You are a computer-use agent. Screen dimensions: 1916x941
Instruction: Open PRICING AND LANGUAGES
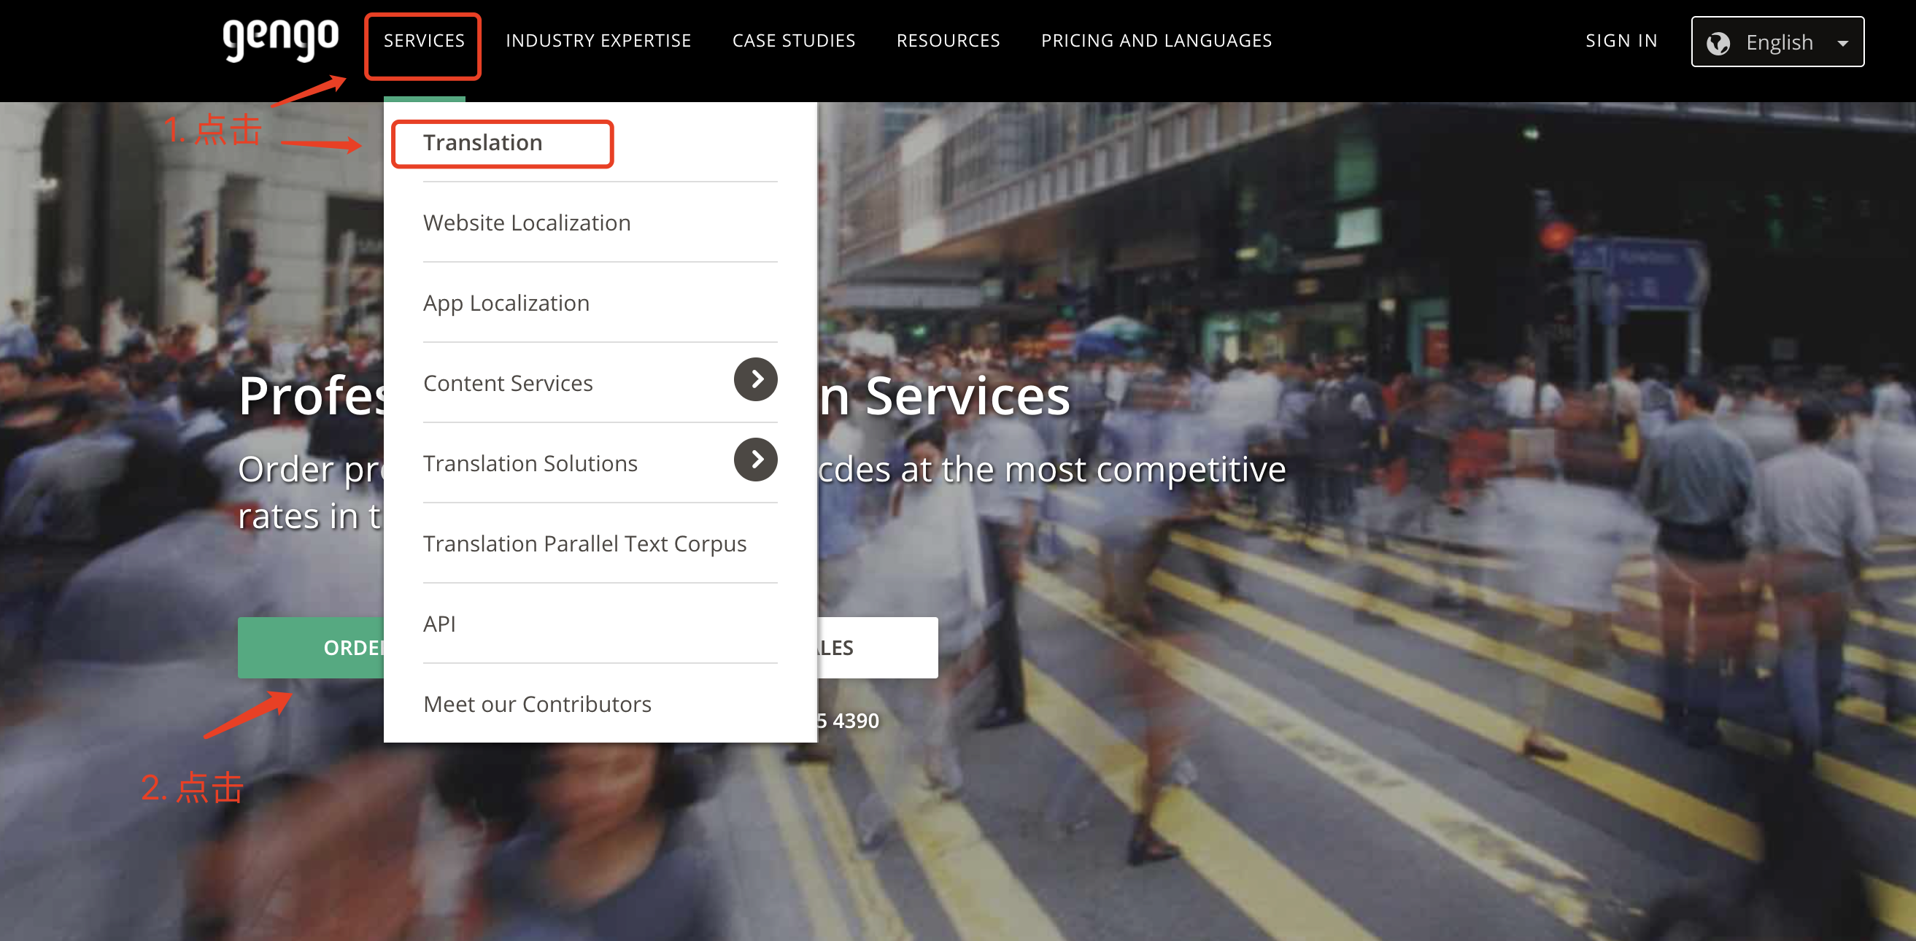tap(1156, 41)
